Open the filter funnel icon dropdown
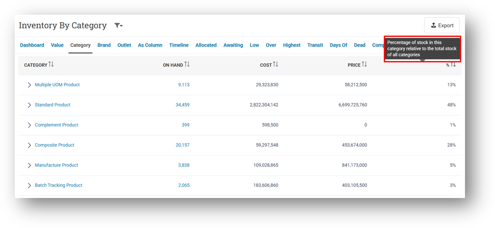Image resolution: width=495 pixels, height=228 pixels. (x=118, y=25)
